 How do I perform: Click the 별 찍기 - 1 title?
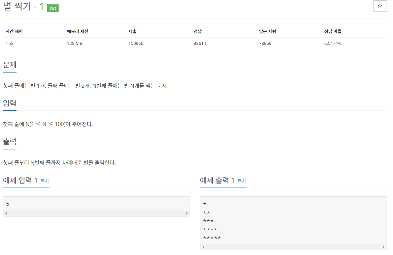tap(23, 6)
